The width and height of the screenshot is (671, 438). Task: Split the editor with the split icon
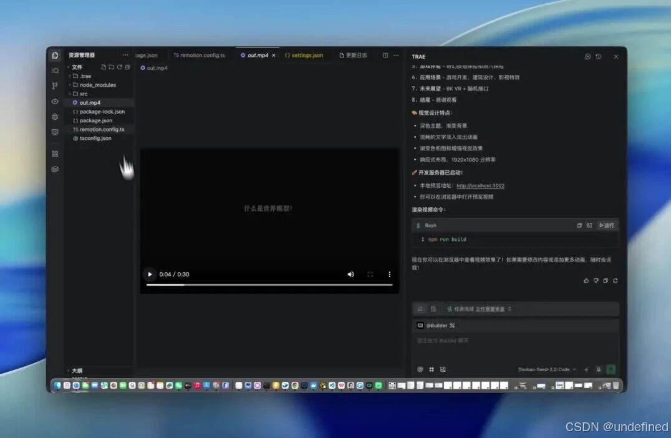(385, 56)
